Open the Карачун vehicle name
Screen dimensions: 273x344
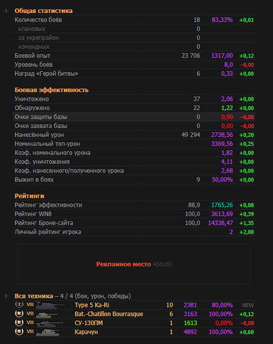click(86, 332)
